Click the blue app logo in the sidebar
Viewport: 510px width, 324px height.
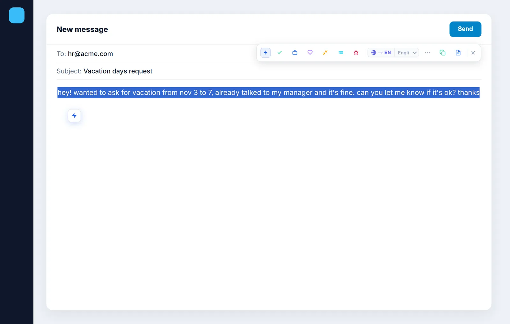(17, 15)
